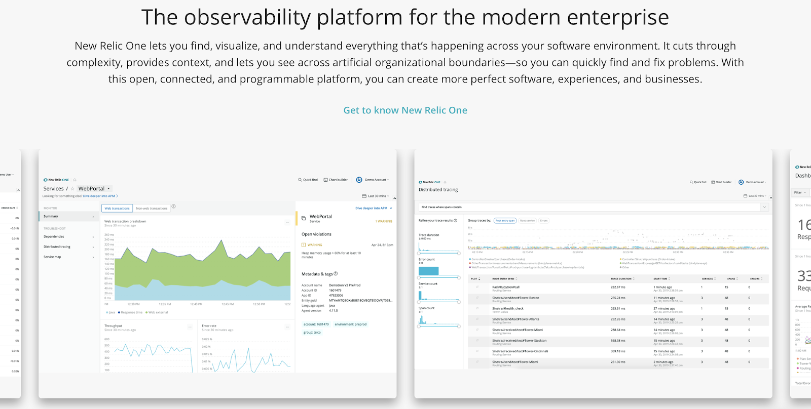Sort by TRACE DURATION column header
This screenshot has height=409, width=811.
623,279
